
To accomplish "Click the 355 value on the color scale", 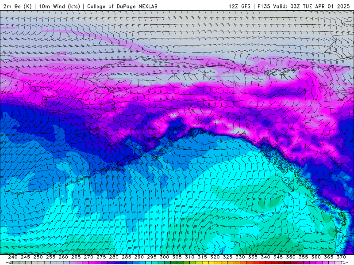I will (304, 257).
